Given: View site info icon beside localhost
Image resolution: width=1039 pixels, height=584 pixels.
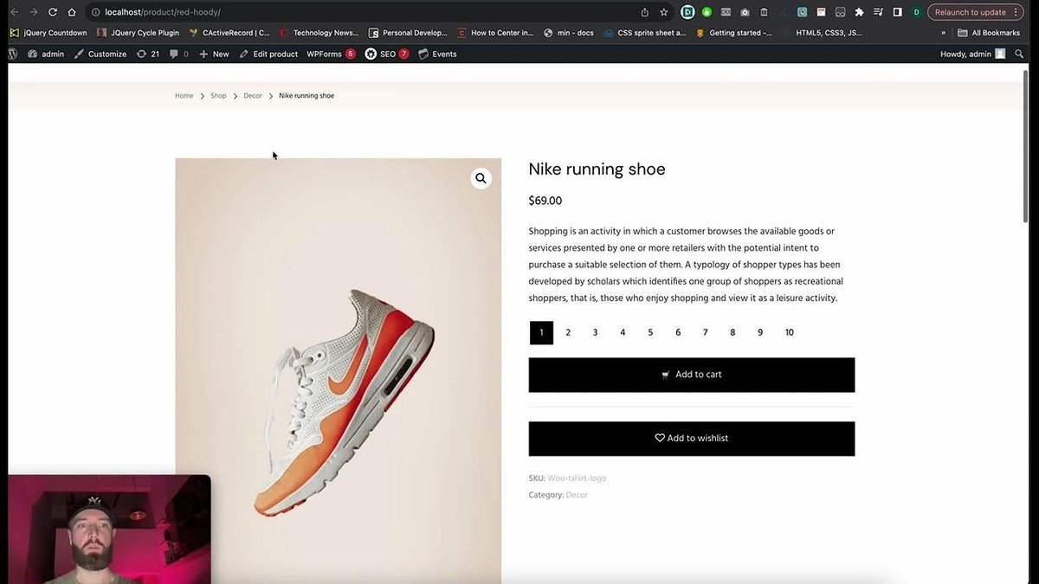Looking at the screenshot, I should [x=94, y=12].
